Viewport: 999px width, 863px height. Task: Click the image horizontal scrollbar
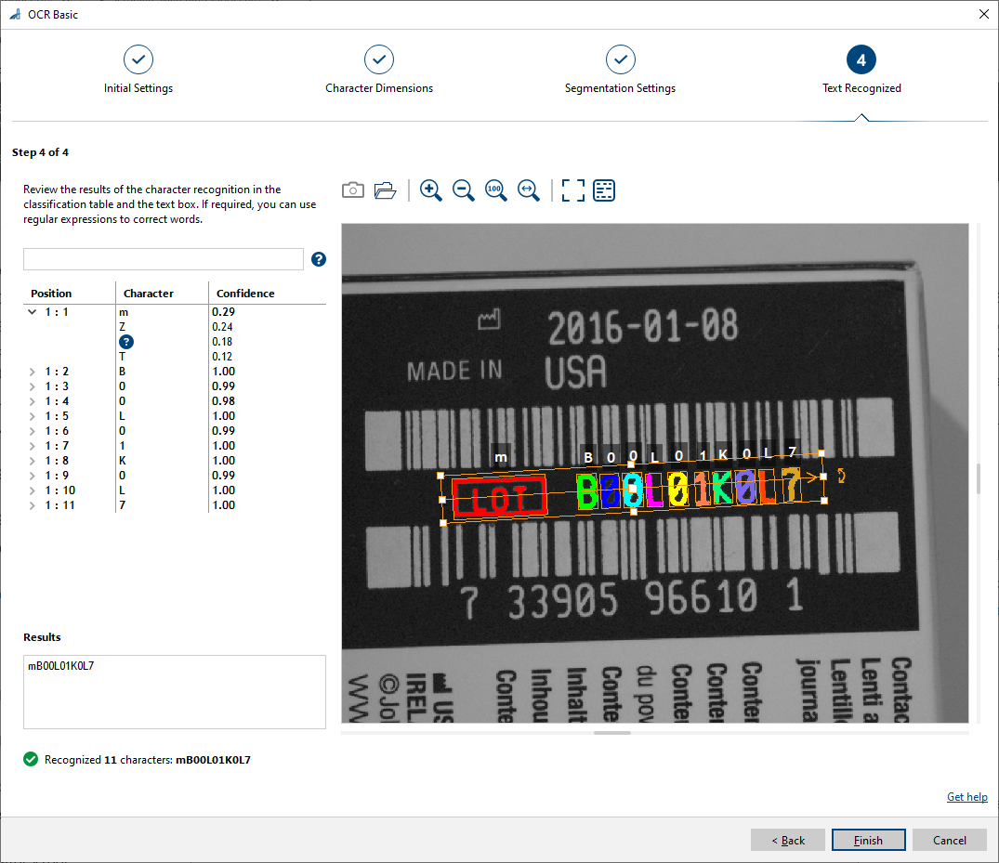pyautogui.click(x=611, y=733)
